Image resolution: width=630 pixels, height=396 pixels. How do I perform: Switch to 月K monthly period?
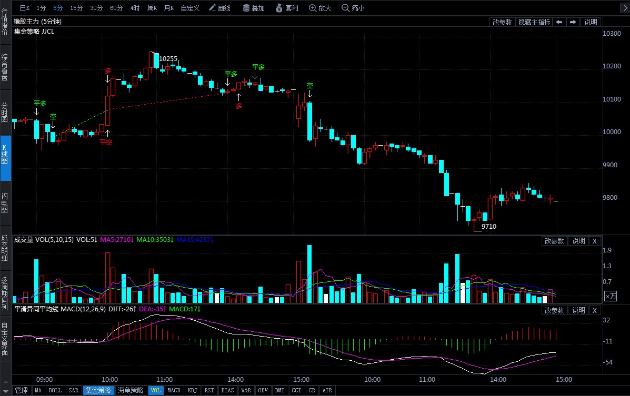(169, 8)
